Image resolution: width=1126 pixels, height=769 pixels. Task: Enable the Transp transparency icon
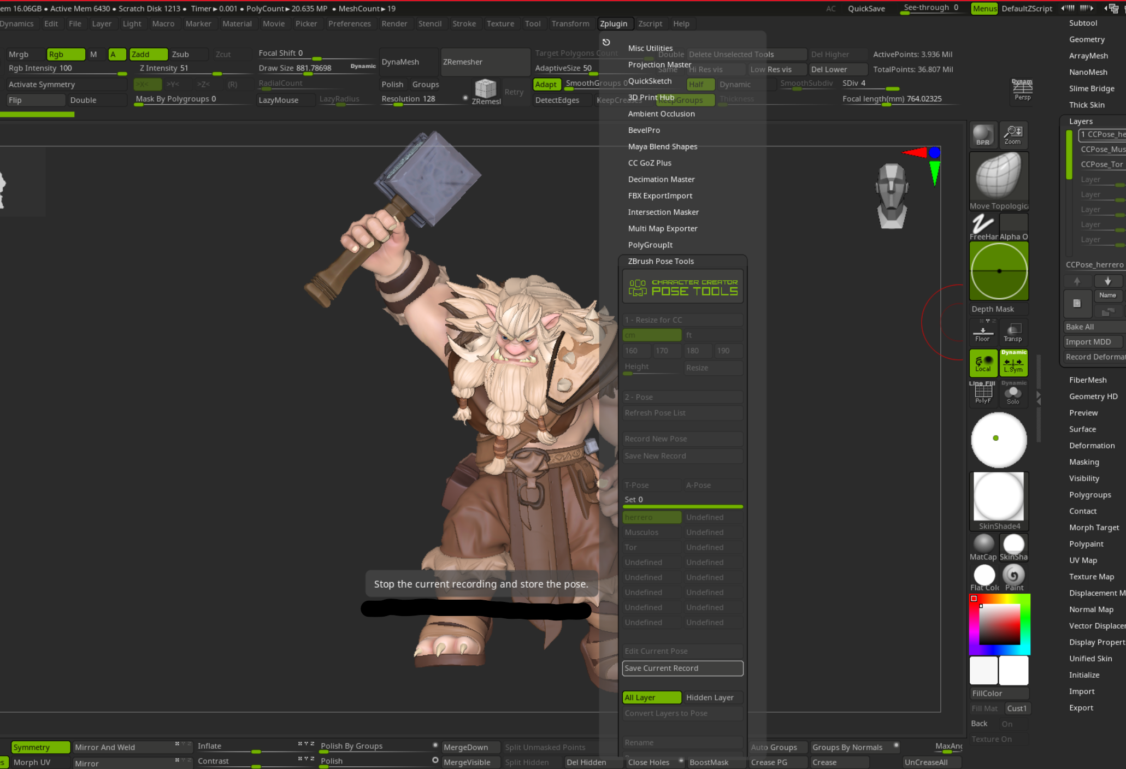coord(1013,332)
